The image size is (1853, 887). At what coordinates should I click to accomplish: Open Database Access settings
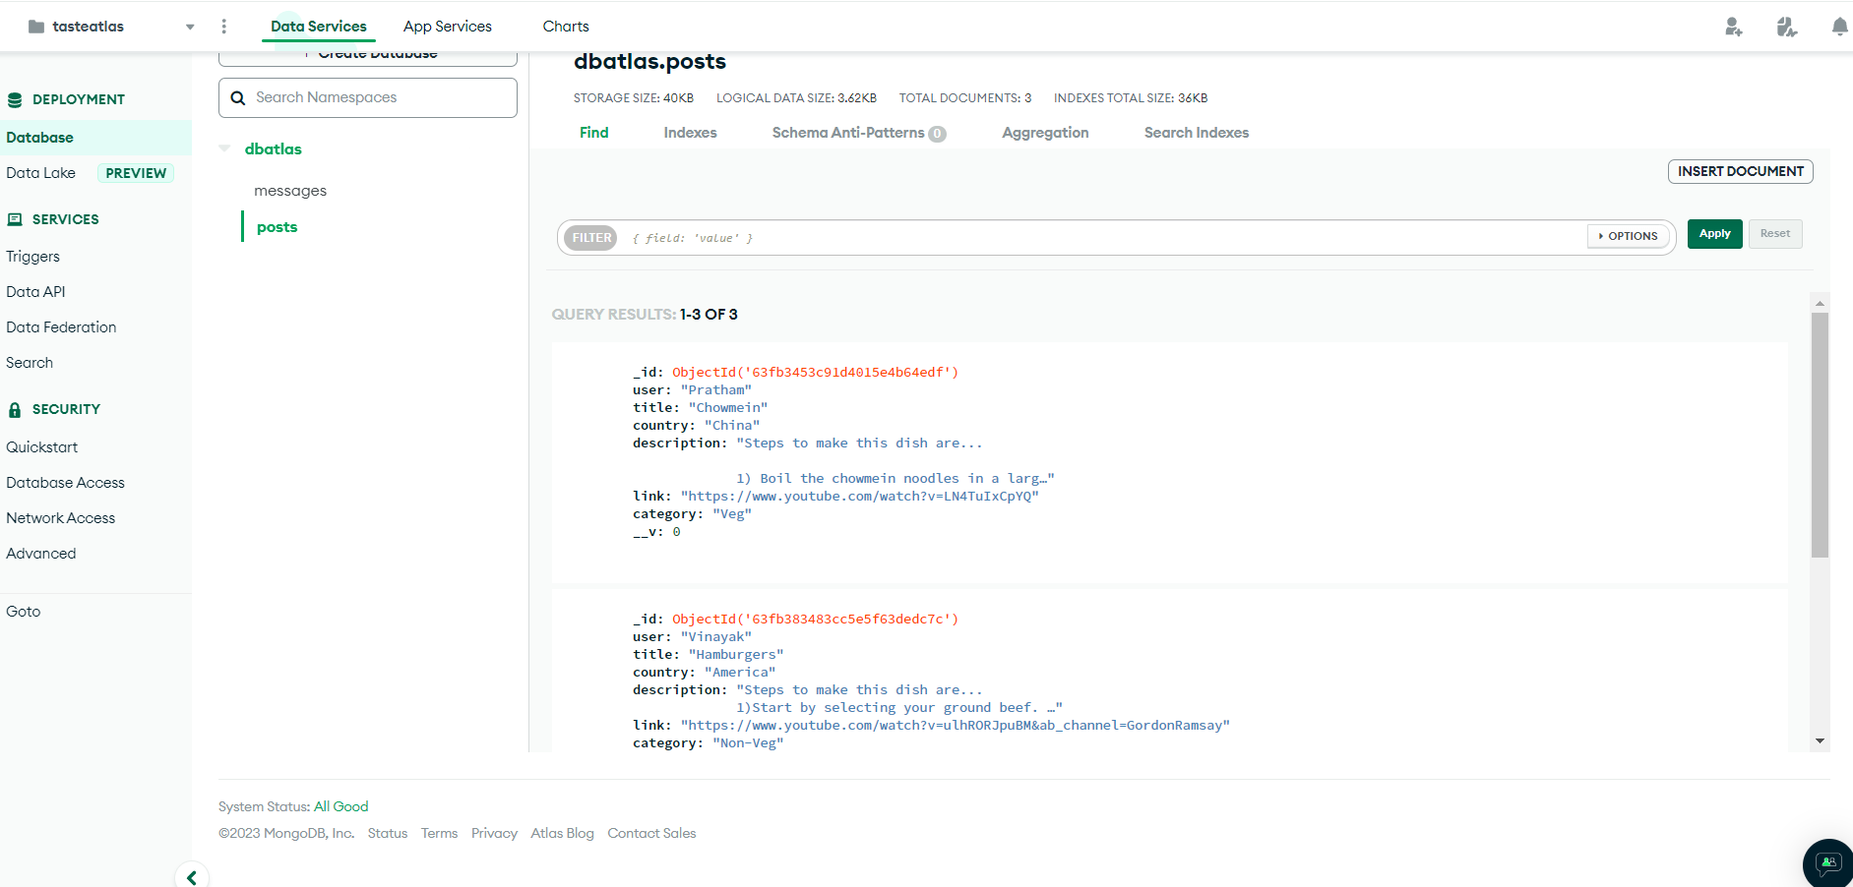(x=65, y=483)
